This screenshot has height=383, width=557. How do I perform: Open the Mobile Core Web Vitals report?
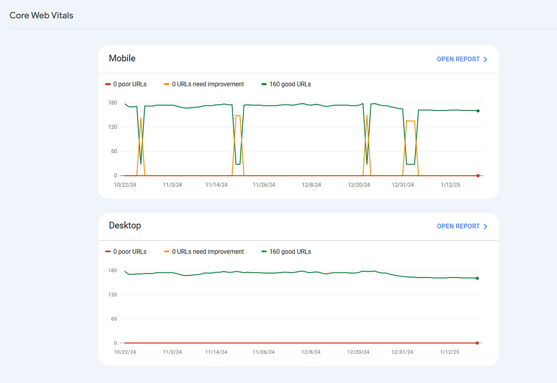click(x=462, y=59)
